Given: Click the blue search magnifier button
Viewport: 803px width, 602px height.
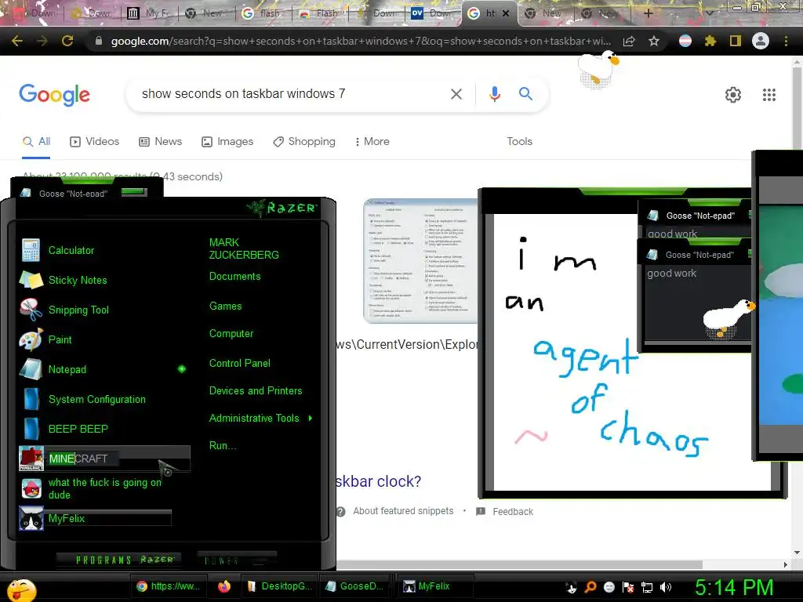Looking at the screenshot, I should click(525, 94).
